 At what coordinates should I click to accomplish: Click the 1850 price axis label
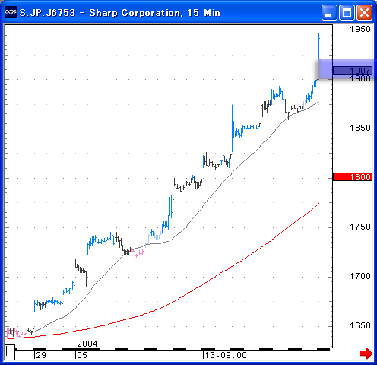point(360,128)
